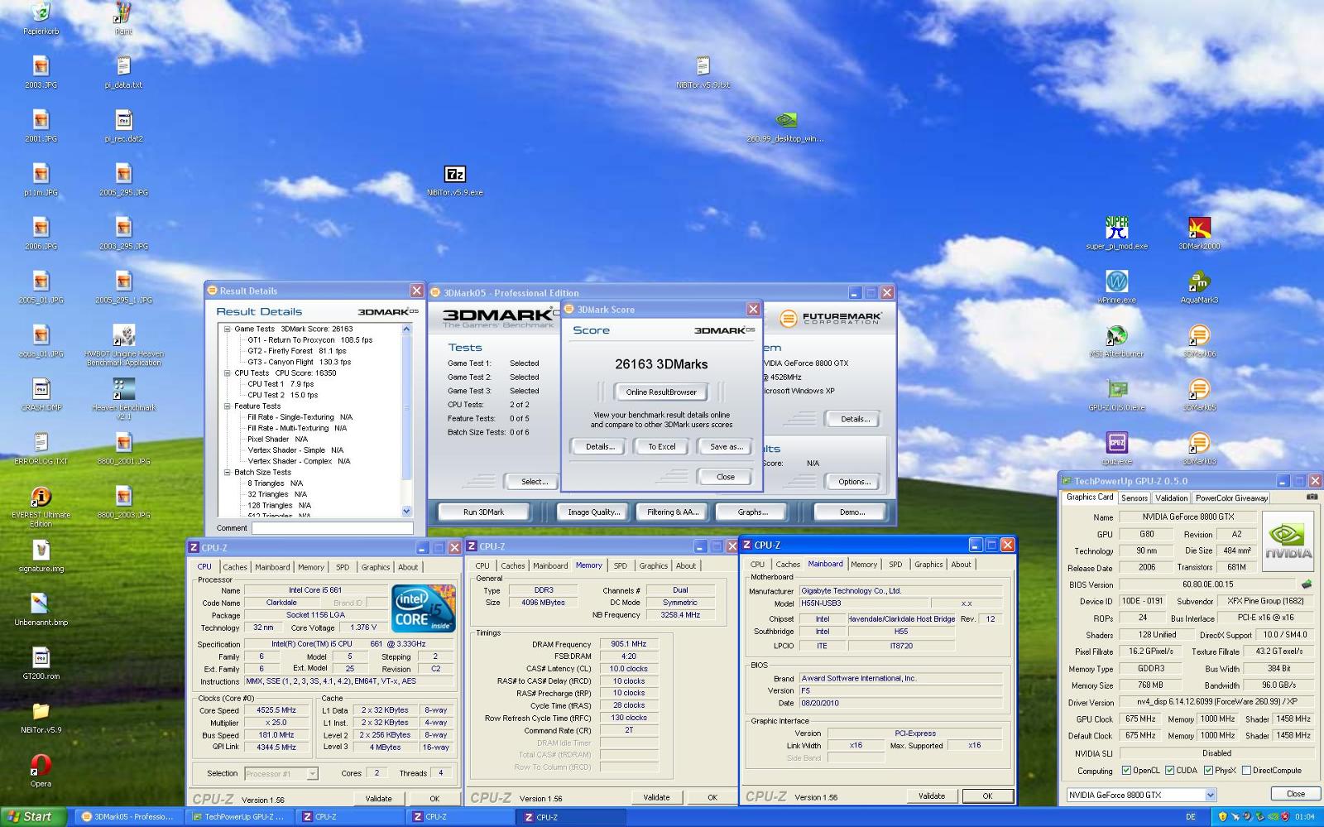Image resolution: width=1324 pixels, height=827 pixels.
Task: Toggle the CUDA checkbox in GPU-Z
Action: pos(1170,771)
